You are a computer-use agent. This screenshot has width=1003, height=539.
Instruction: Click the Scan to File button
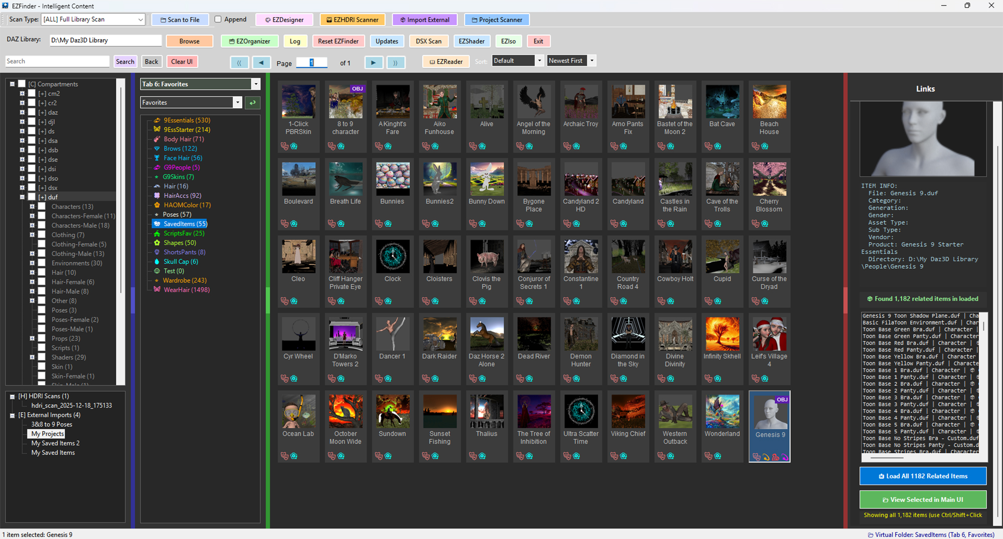[180, 20]
